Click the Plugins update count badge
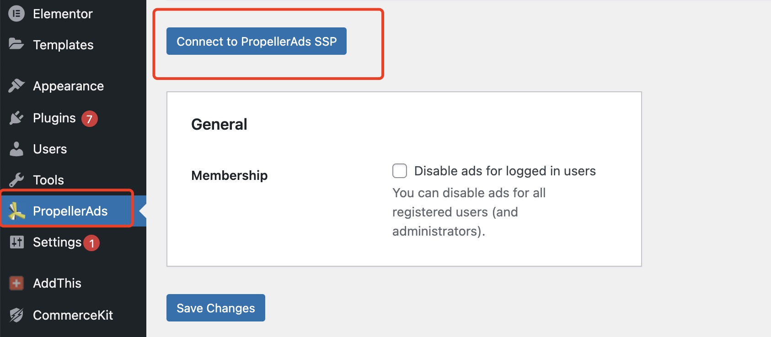This screenshot has width=771, height=337. [90, 119]
